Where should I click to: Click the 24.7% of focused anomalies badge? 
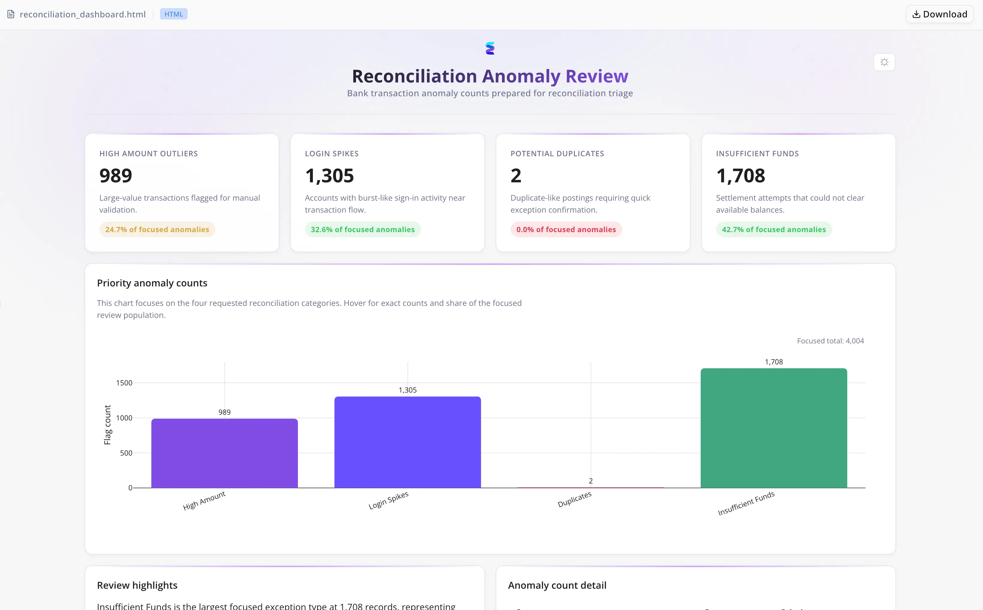point(157,229)
